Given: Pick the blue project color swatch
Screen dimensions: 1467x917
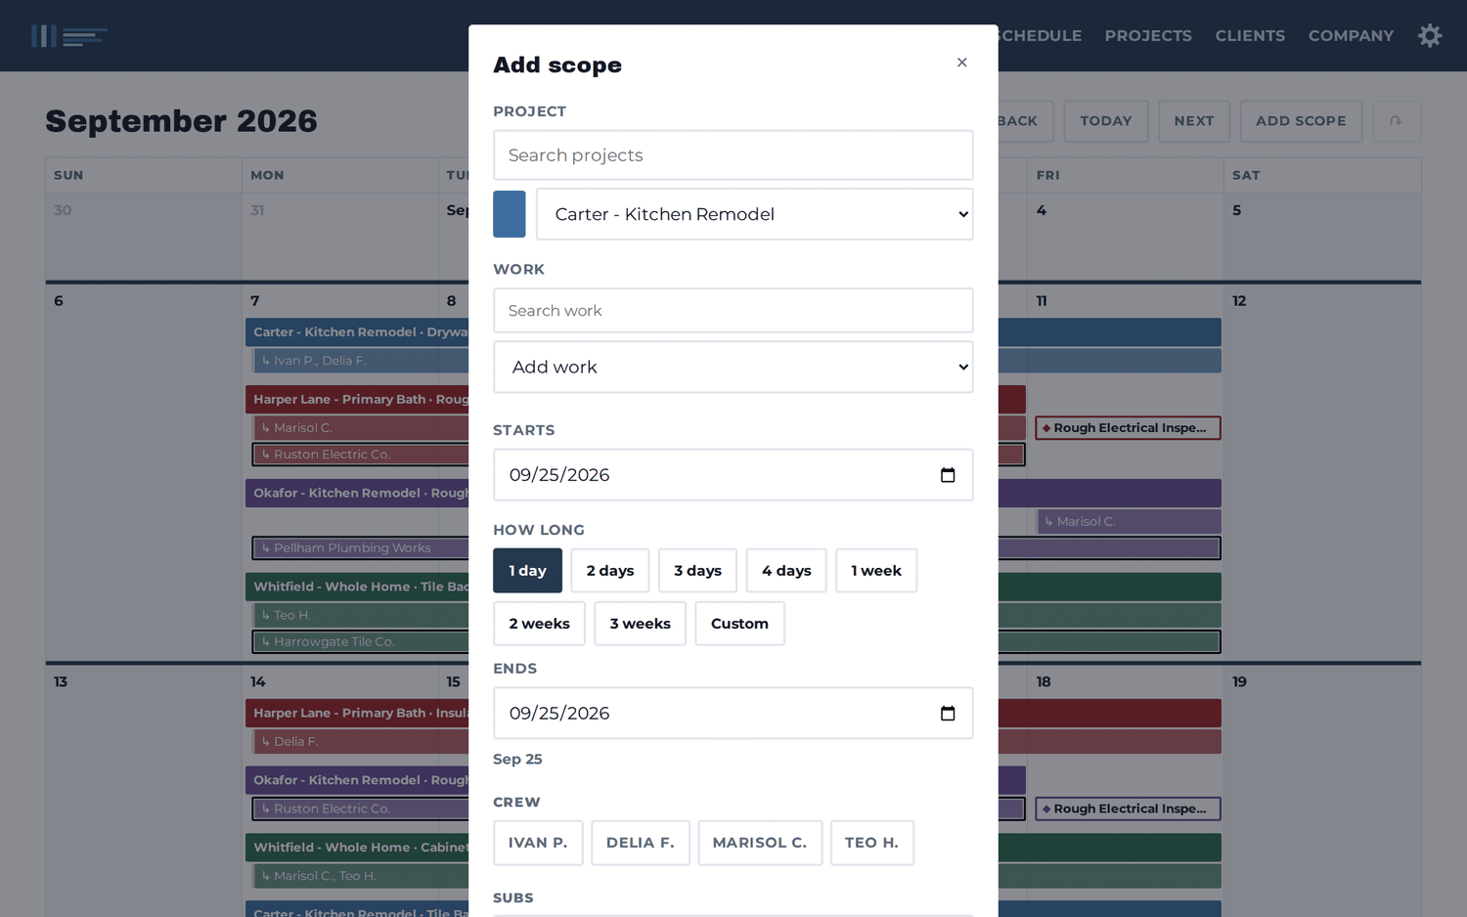Looking at the screenshot, I should 510,214.
